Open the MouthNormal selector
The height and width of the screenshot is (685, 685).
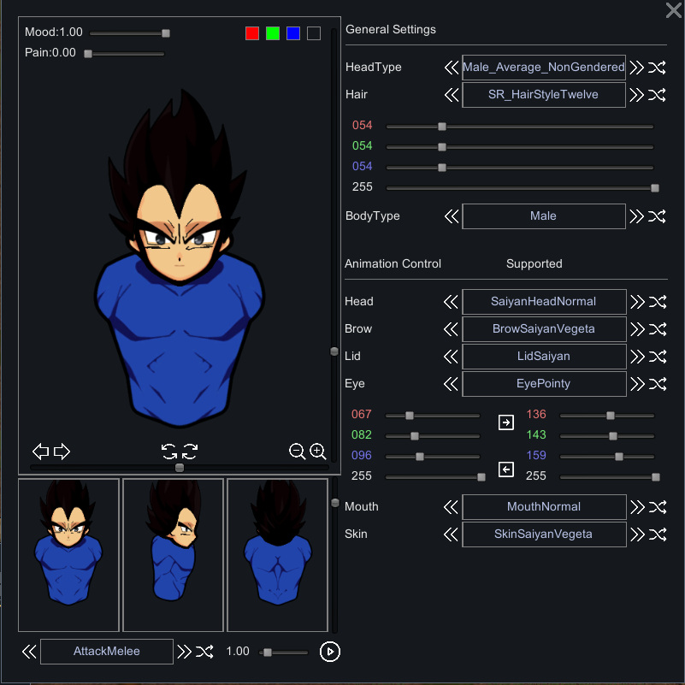[544, 507]
